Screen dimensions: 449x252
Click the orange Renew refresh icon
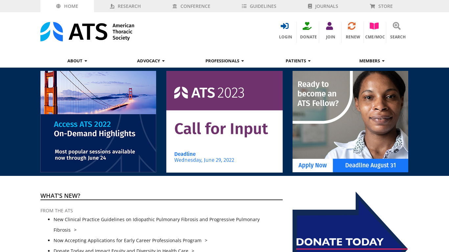click(x=352, y=26)
